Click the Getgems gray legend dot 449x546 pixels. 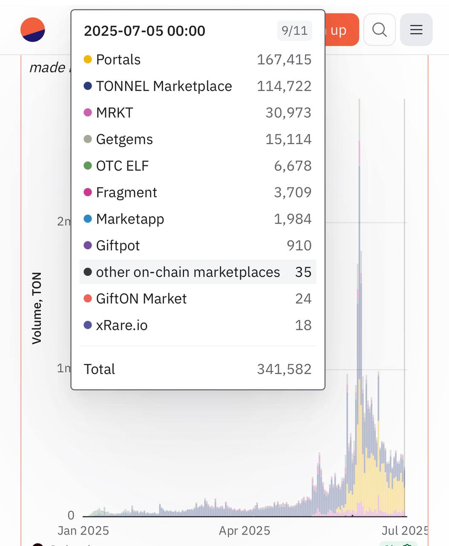pos(88,139)
